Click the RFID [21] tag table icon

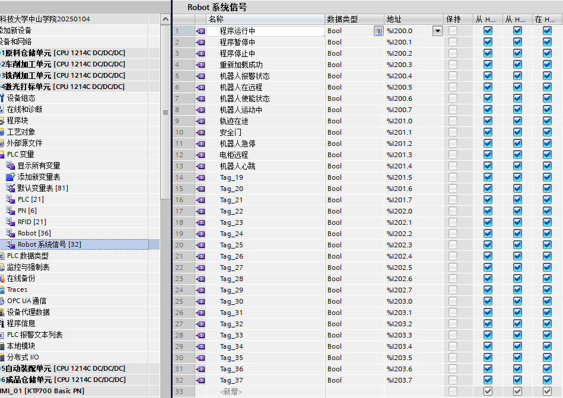[x=11, y=222]
